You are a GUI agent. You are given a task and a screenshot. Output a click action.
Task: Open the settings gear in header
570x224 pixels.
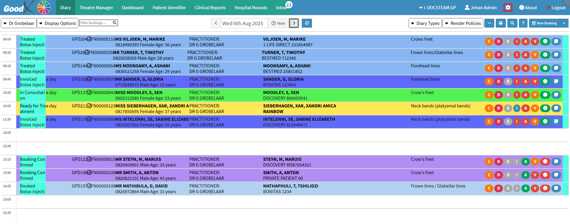pos(508,7)
